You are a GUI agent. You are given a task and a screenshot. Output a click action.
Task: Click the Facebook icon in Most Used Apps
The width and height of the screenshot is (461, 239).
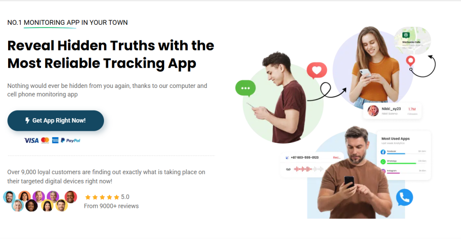point(383,152)
